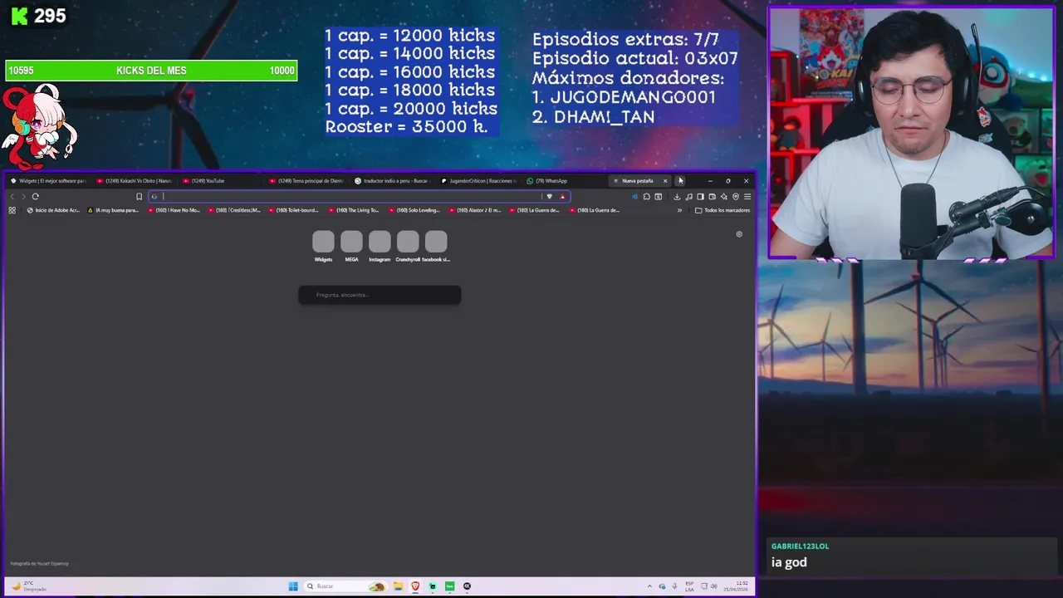This screenshot has height=598, width=1063.
Task: Open Inicio de Adobe Acr... bookmark
Action: coord(53,210)
